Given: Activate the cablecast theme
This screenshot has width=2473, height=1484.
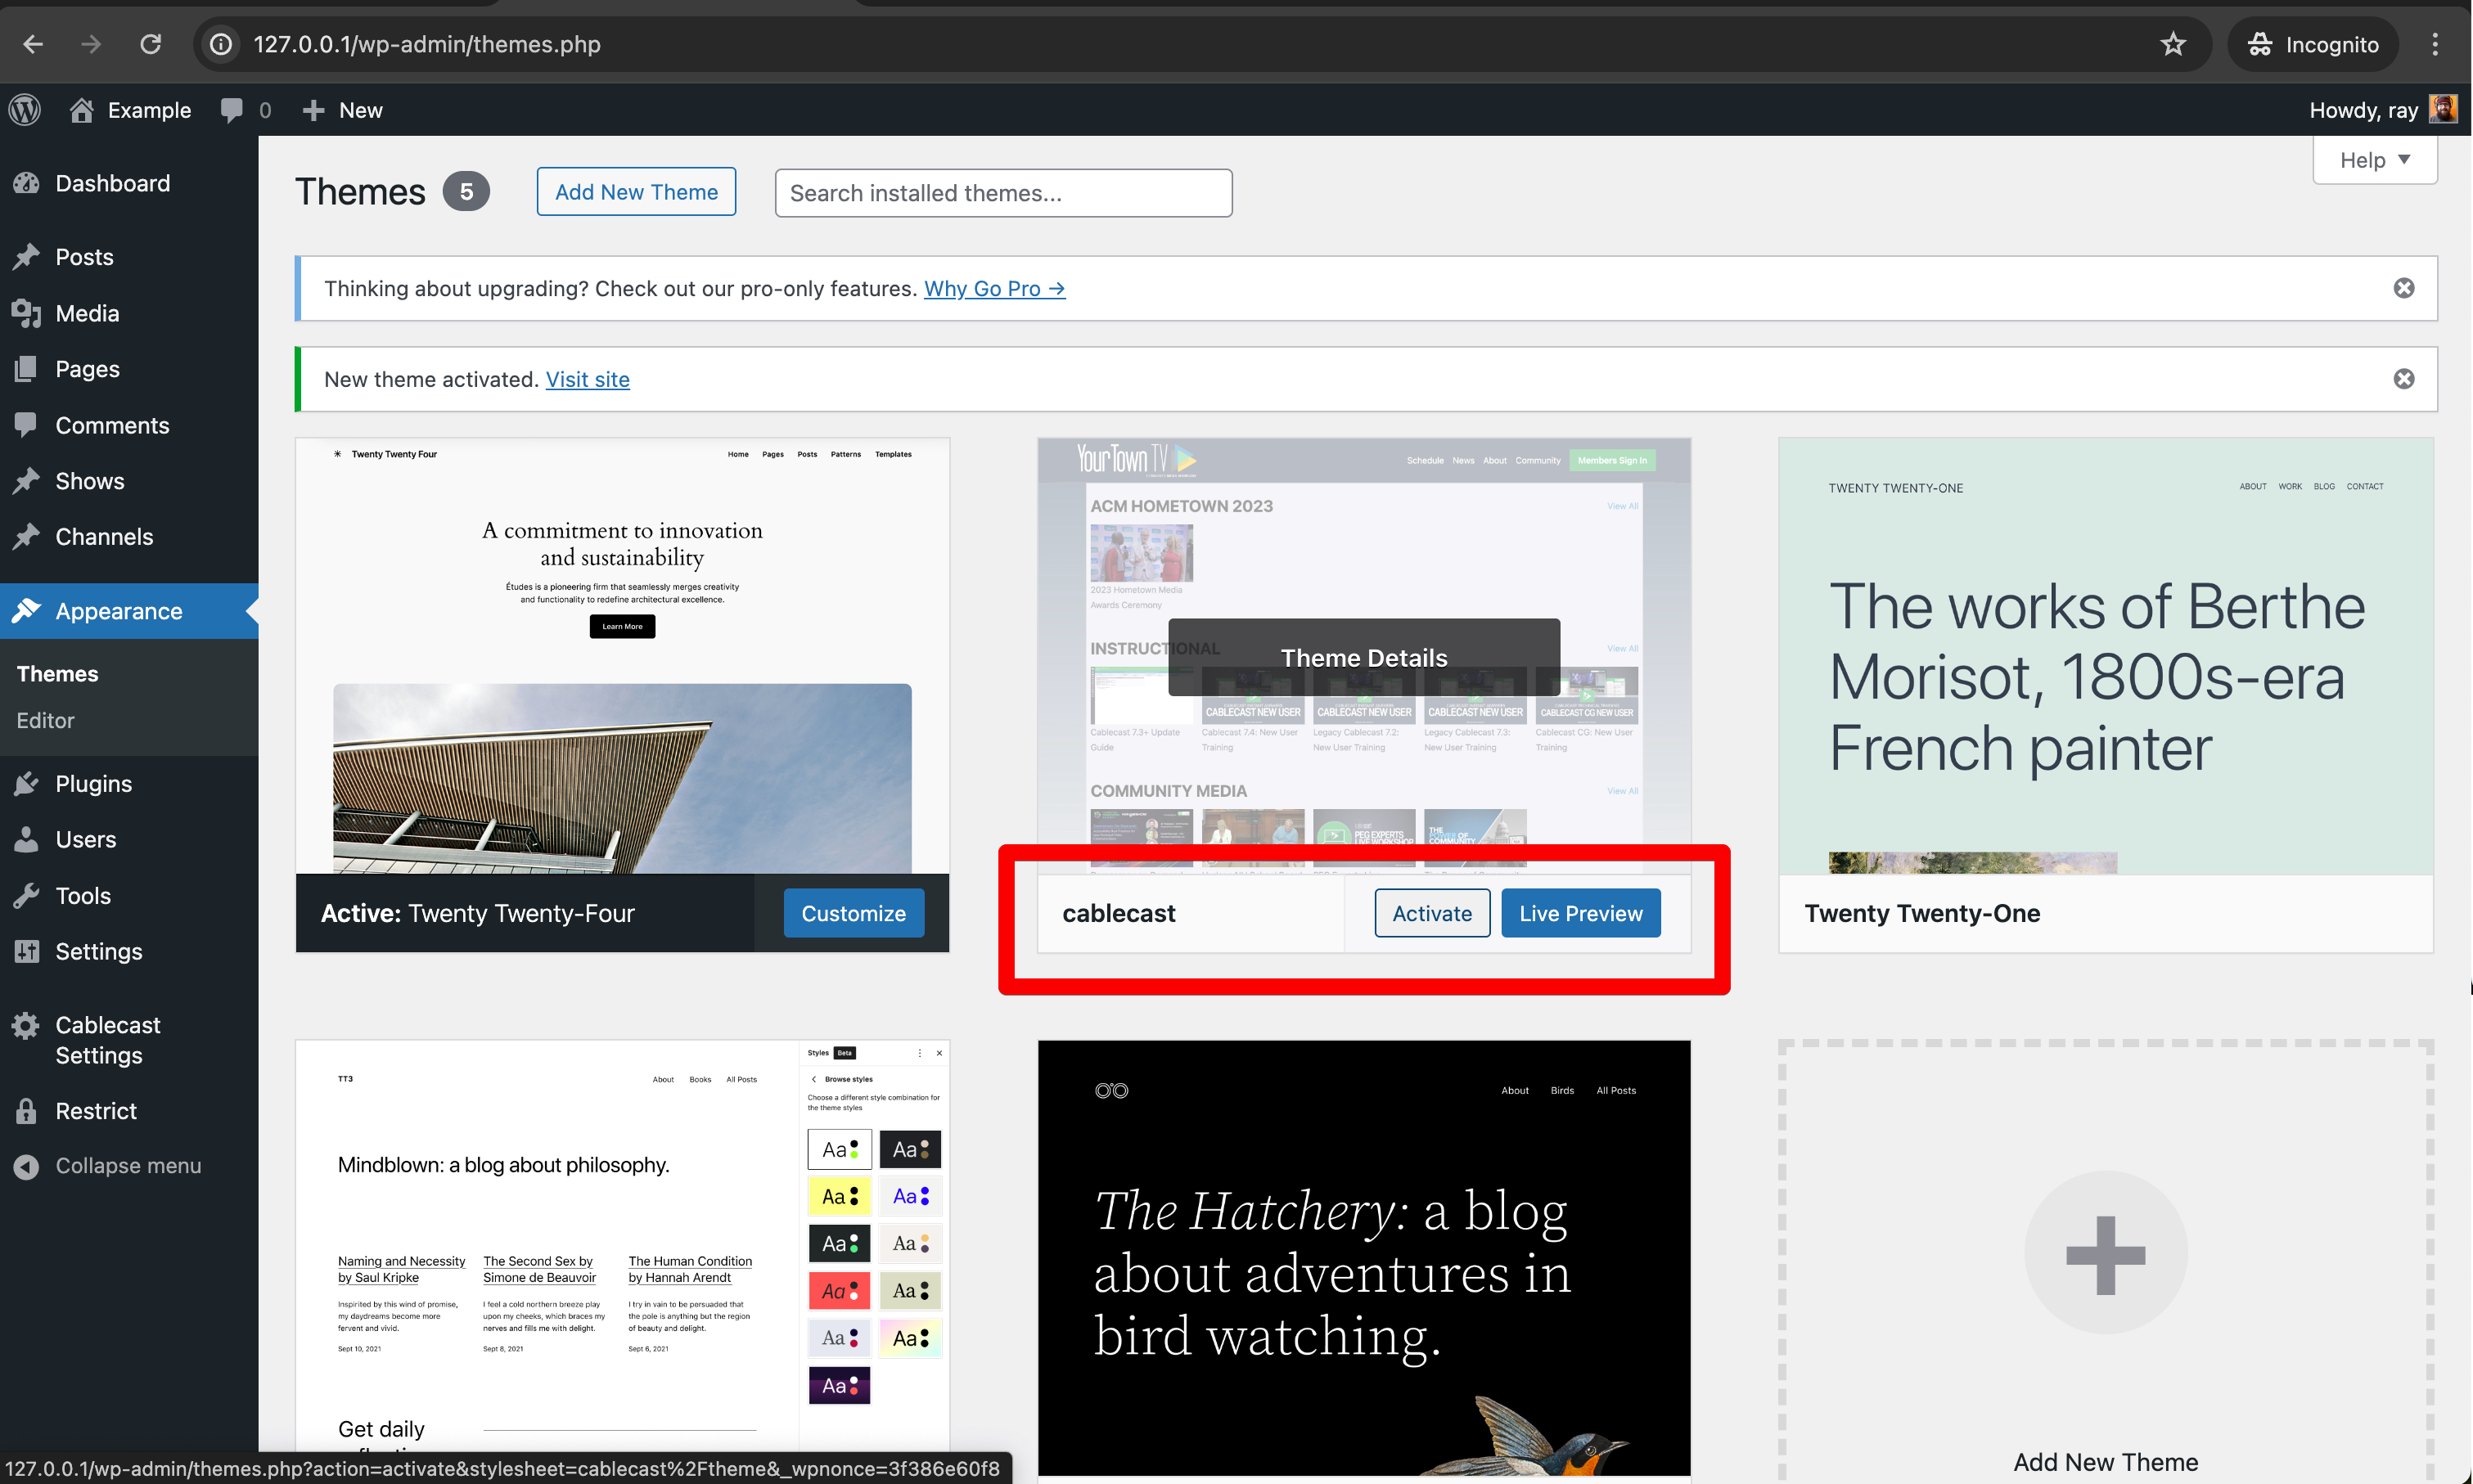Looking at the screenshot, I should [x=1431, y=914].
